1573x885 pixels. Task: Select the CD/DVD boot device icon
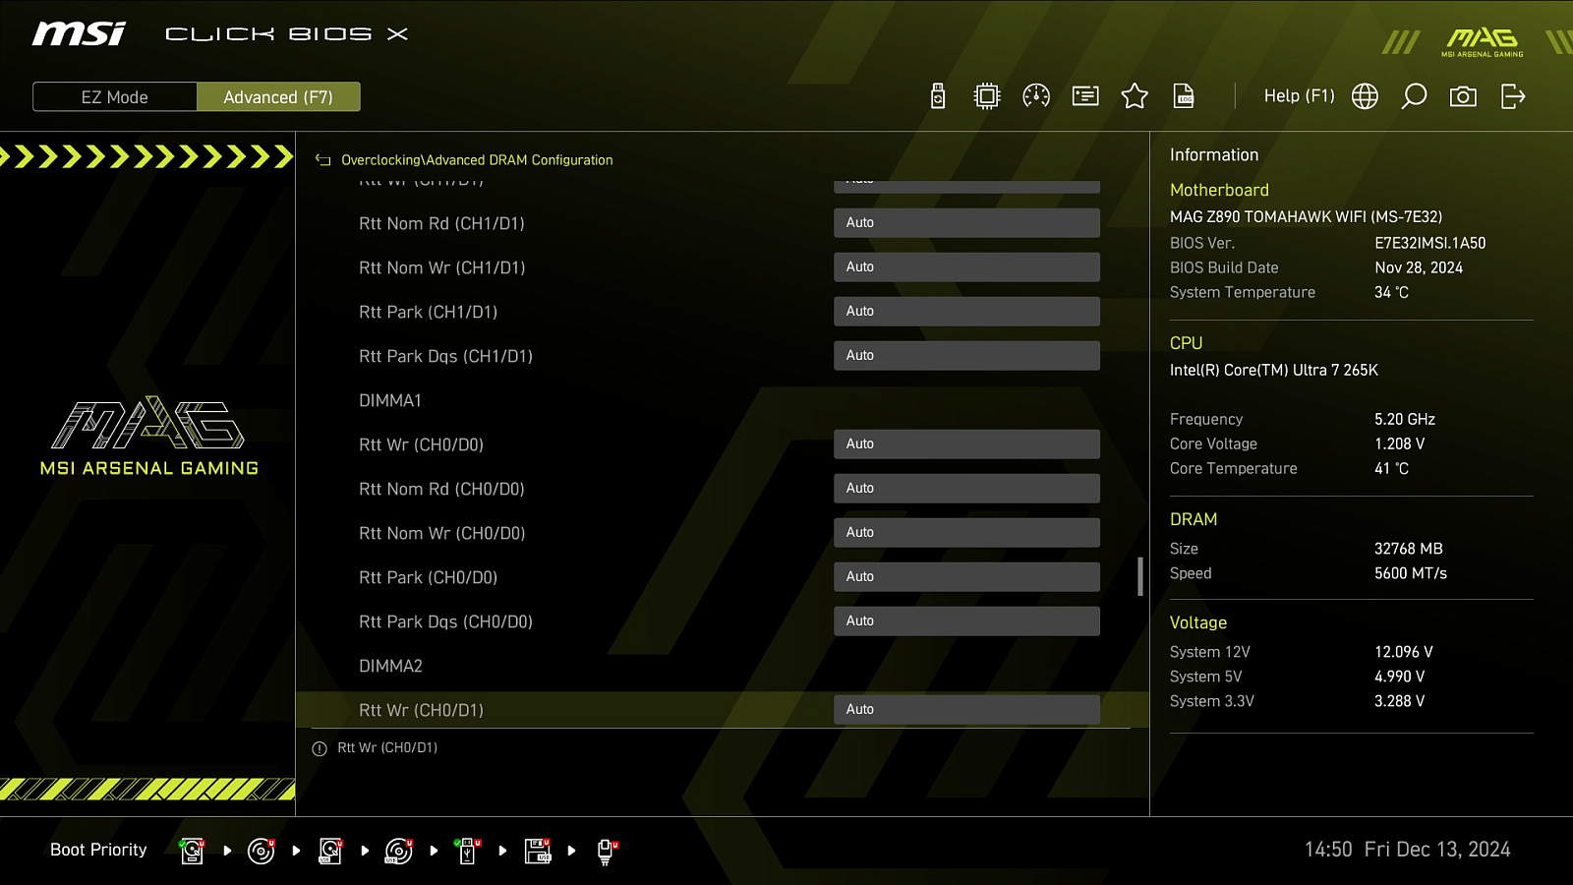[x=261, y=851]
